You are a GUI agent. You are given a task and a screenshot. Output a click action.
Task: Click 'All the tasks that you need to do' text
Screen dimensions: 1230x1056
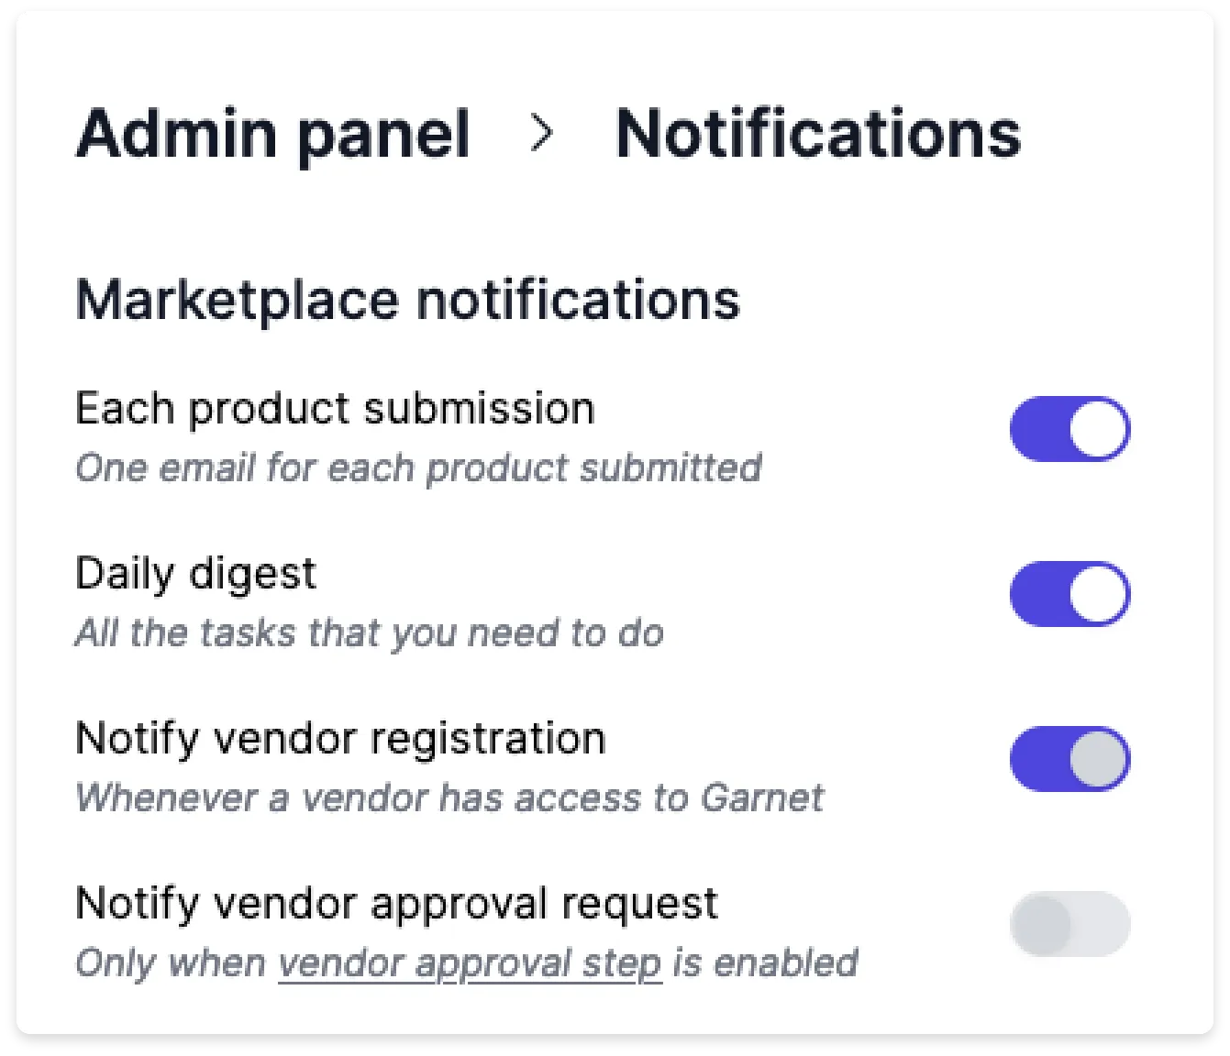coord(370,633)
